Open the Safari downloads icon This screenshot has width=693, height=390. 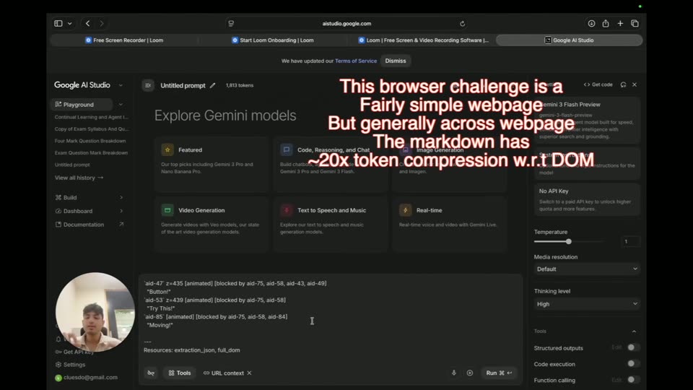591,23
